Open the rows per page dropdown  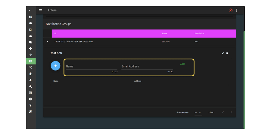[x=198, y=112]
